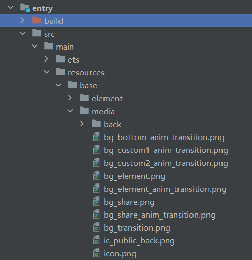
Task: Click image icon of ic_public_back.png
Action: click(x=96, y=240)
